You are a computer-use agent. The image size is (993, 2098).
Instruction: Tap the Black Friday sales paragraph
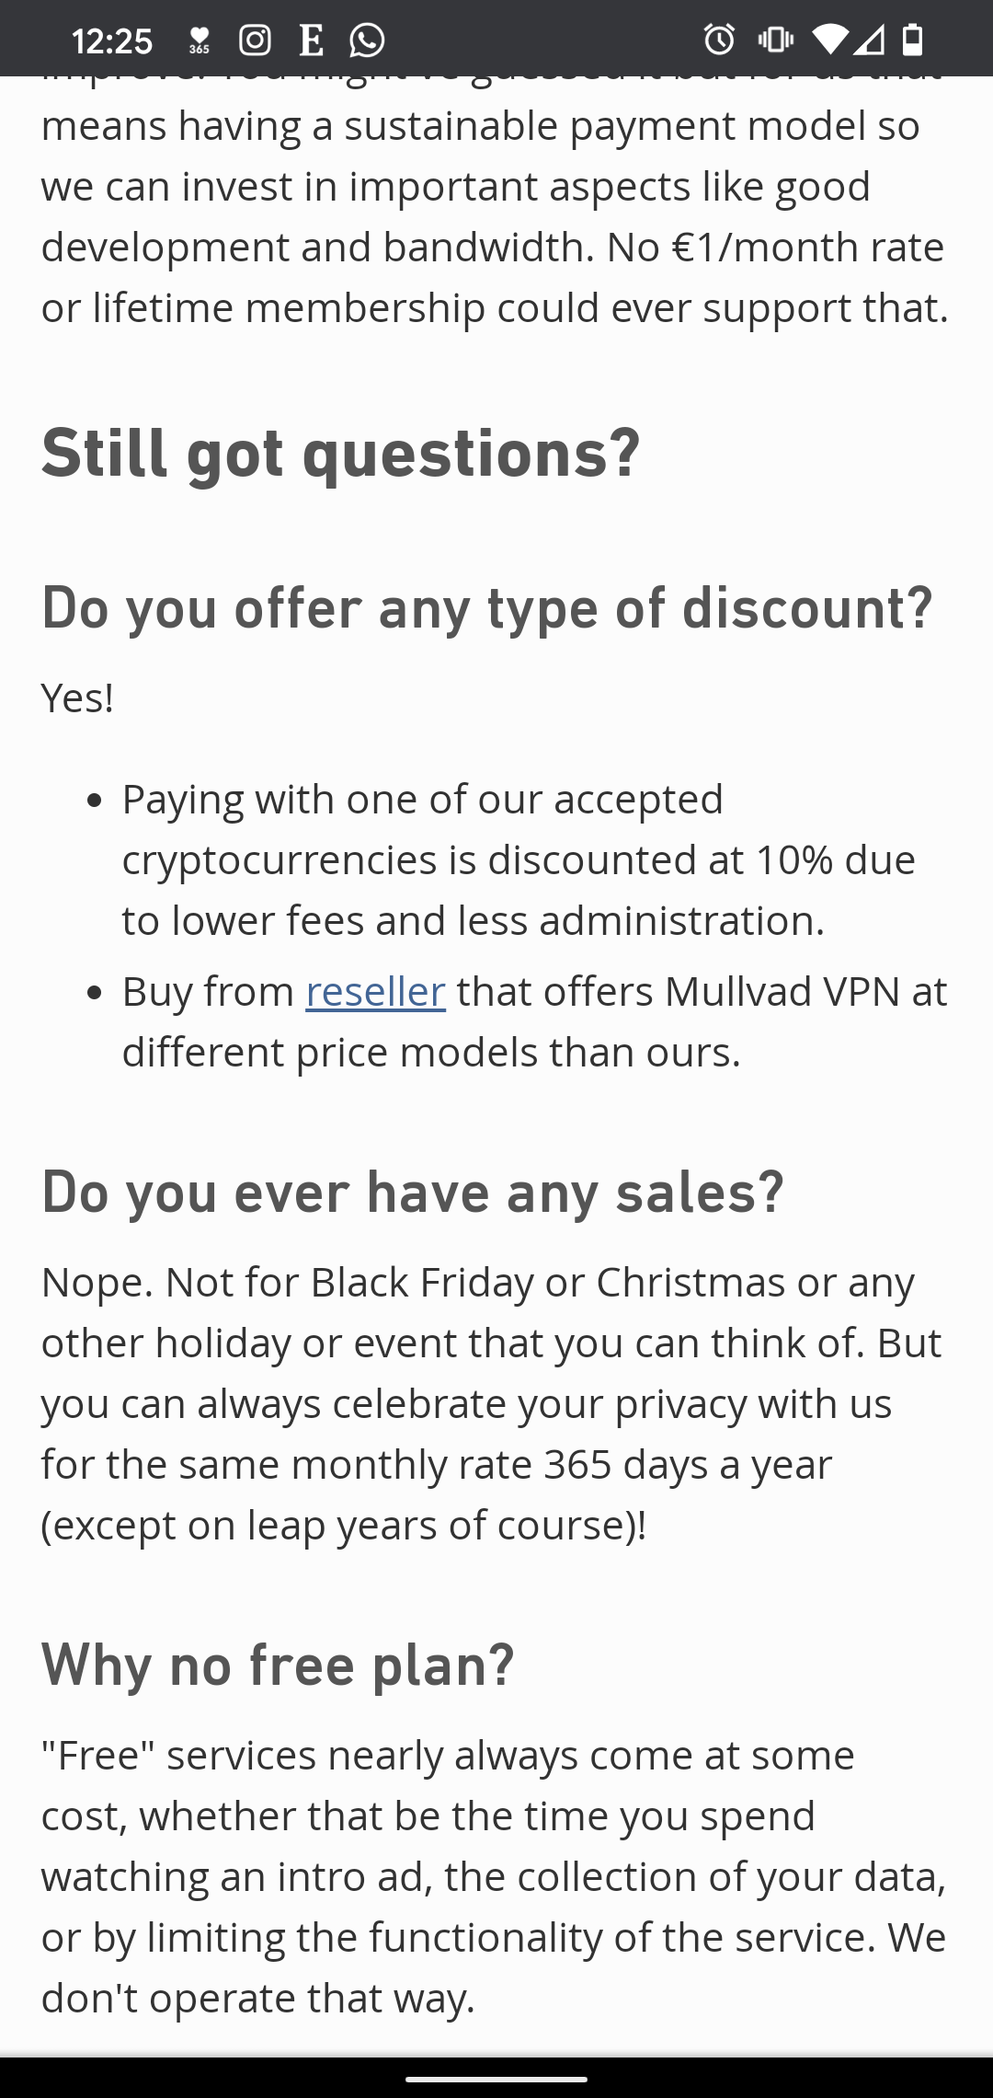pos(492,1403)
